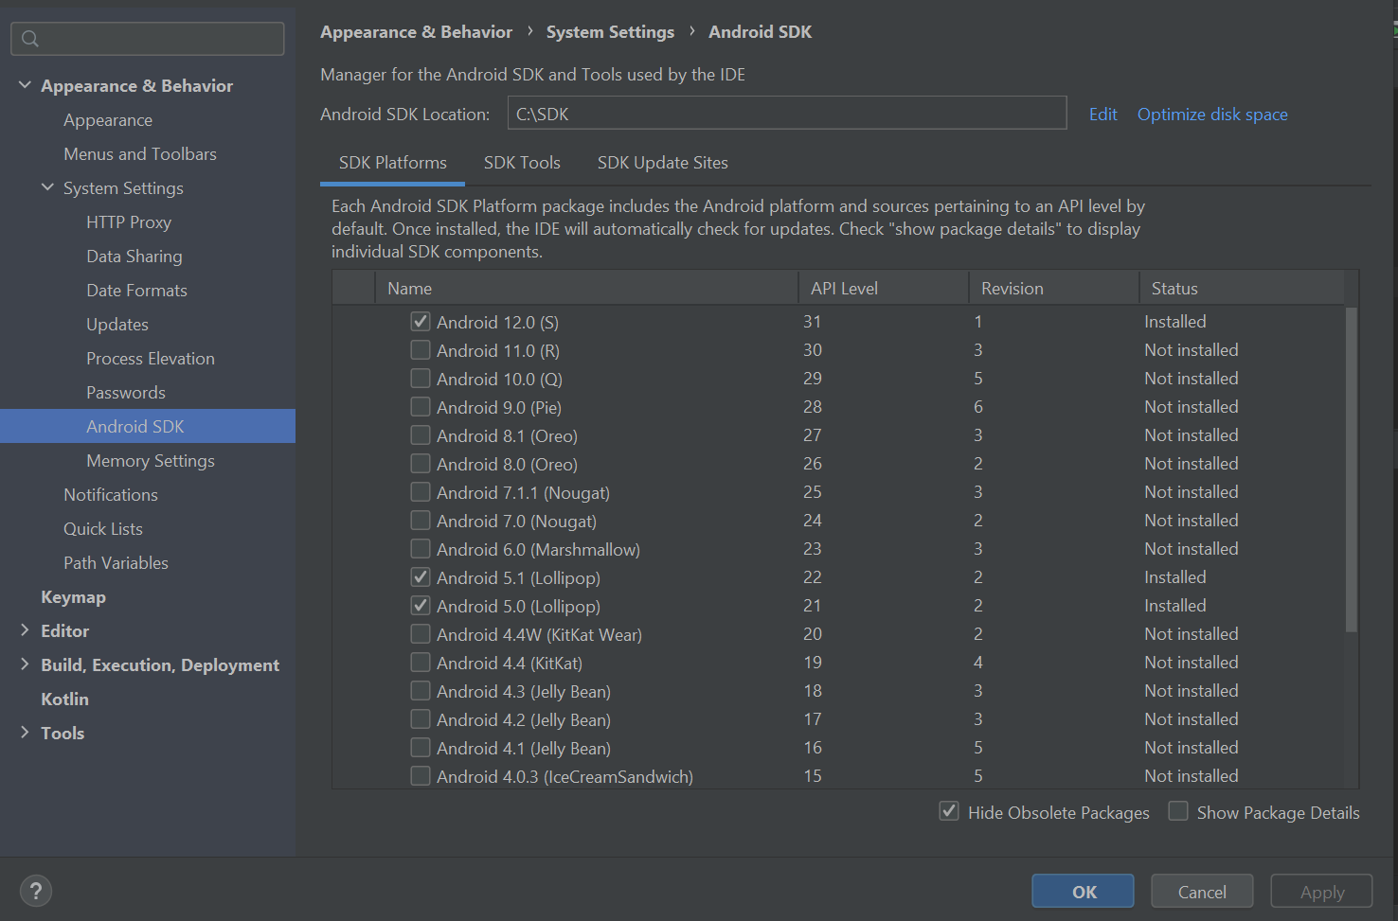Click the Cancel button
The width and height of the screenshot is (1398, 921).
coord(1202,892)
